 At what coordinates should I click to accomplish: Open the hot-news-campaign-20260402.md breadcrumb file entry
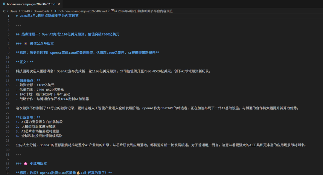[x=83, y=11]
